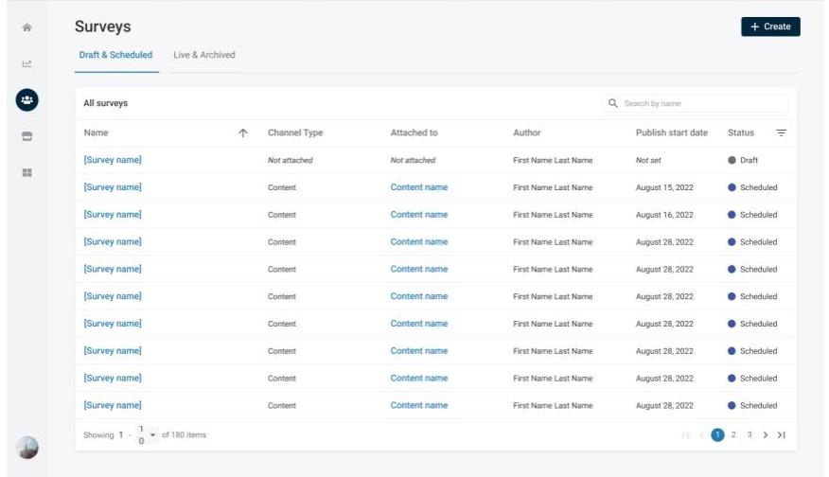Select the Draft & Scheduled tab
This screenshot has width=829, height=477.
(x=115, y=55)
